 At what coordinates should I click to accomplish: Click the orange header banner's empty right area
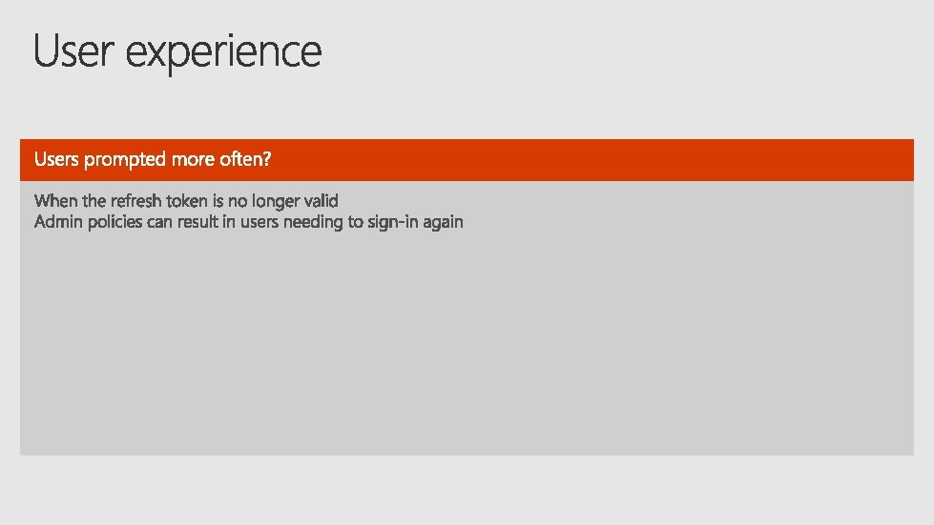(595, 160)
